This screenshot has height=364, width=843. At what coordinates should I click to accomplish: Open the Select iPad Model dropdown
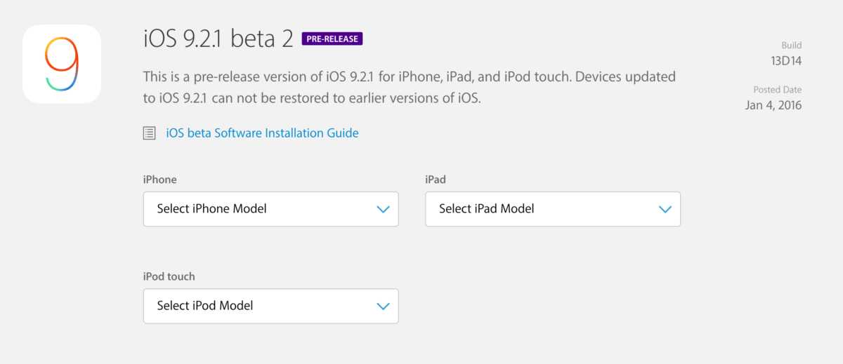(x=552, y=209)
